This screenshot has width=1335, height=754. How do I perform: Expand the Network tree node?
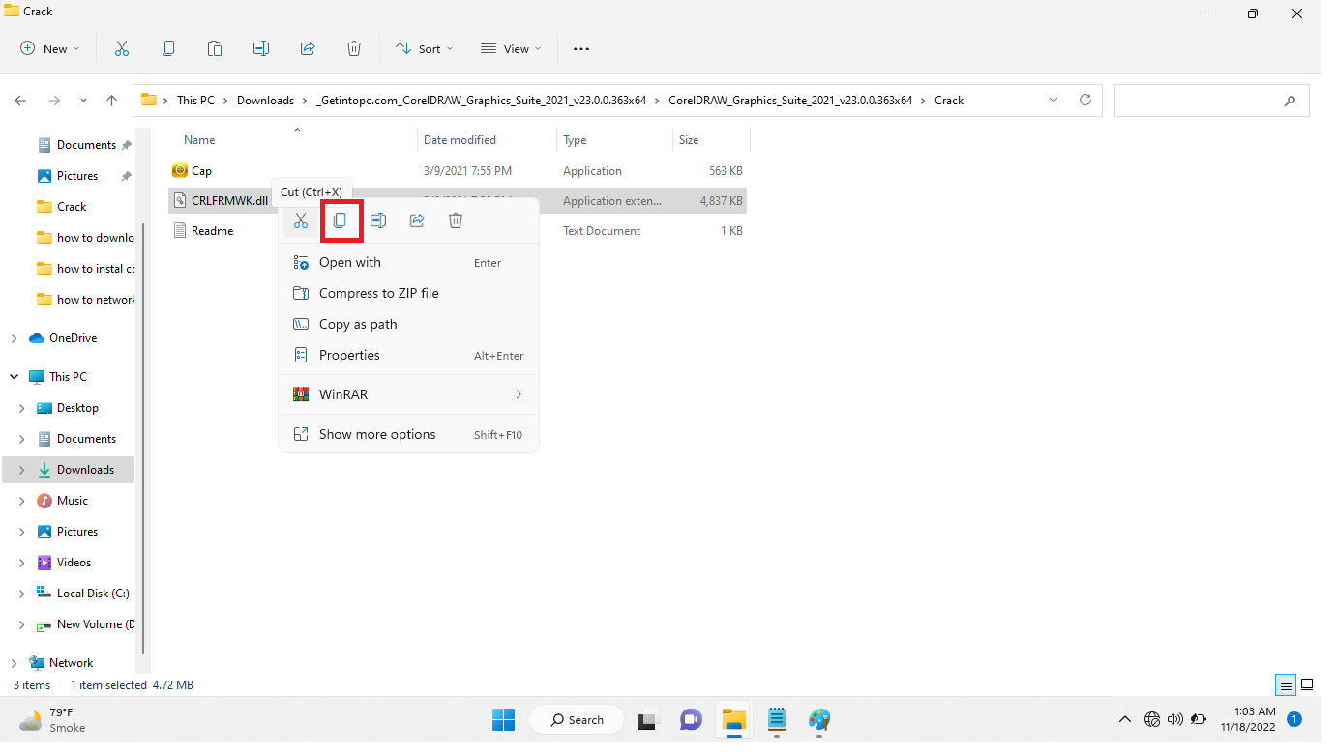(x=14, y=663)
